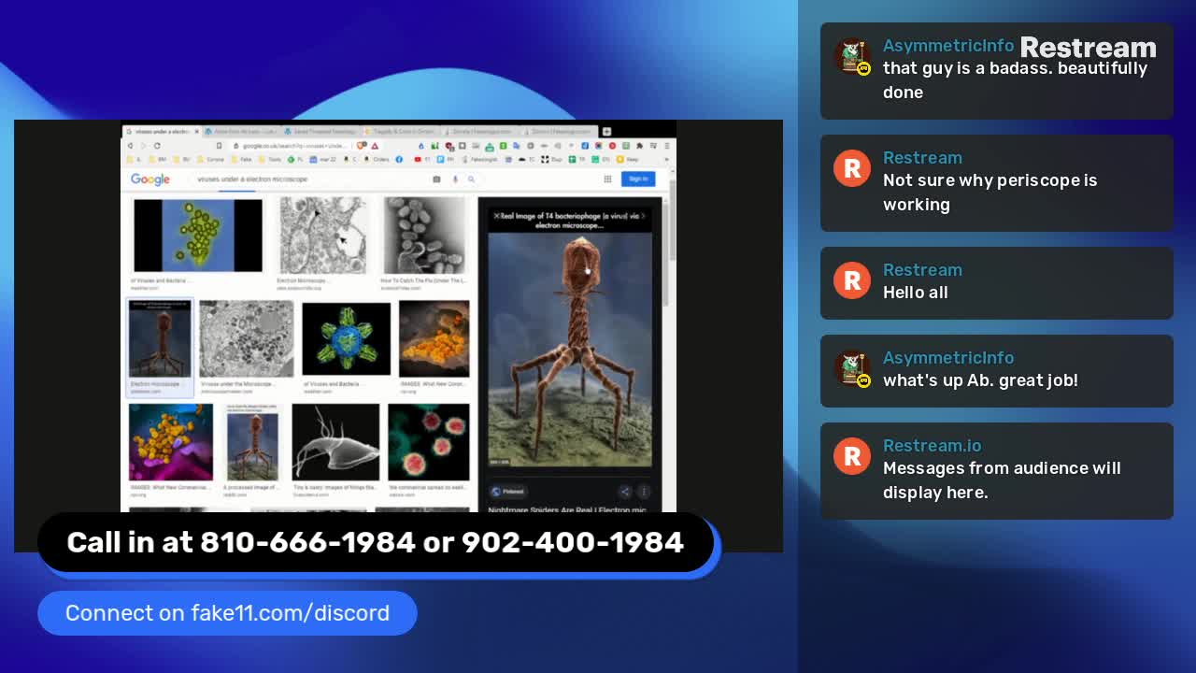The width and height of the screenshot is (1196, 673).
Task: Open the green virus cluster thumbnail
Action: click(198, 236)
